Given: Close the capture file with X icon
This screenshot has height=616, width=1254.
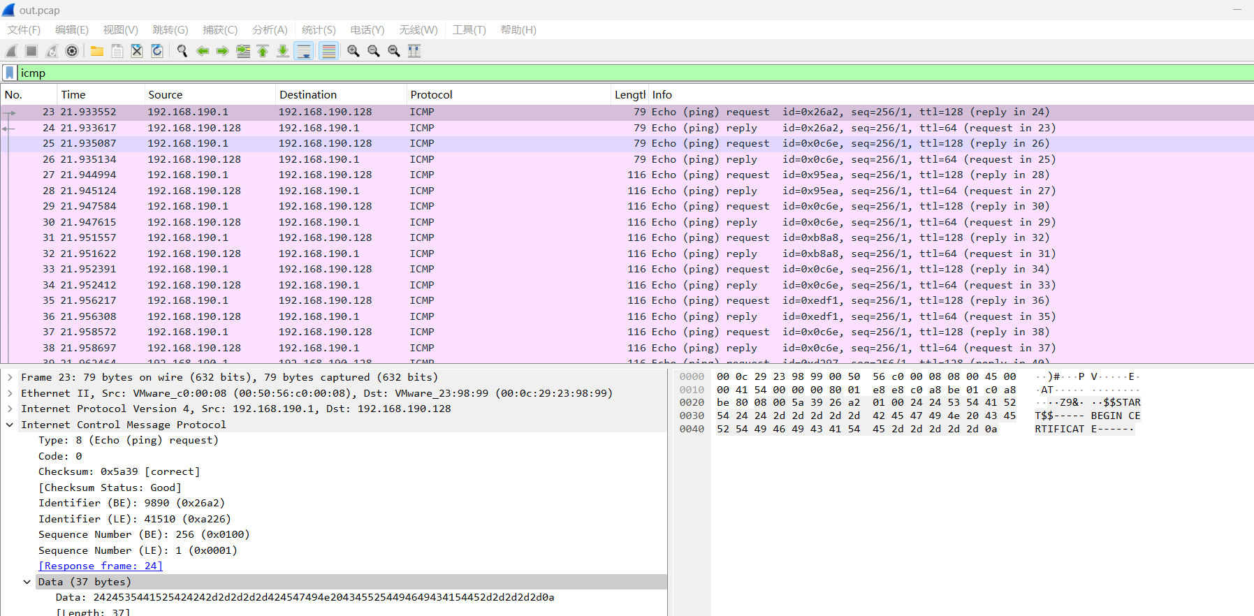Looking at the screenshot, I should (x=137, y=51).
